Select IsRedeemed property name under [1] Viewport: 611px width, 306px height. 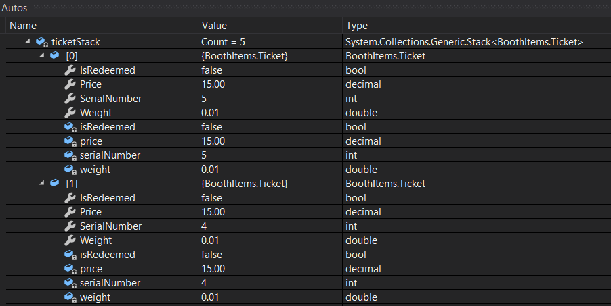click(x=108, y=197)
